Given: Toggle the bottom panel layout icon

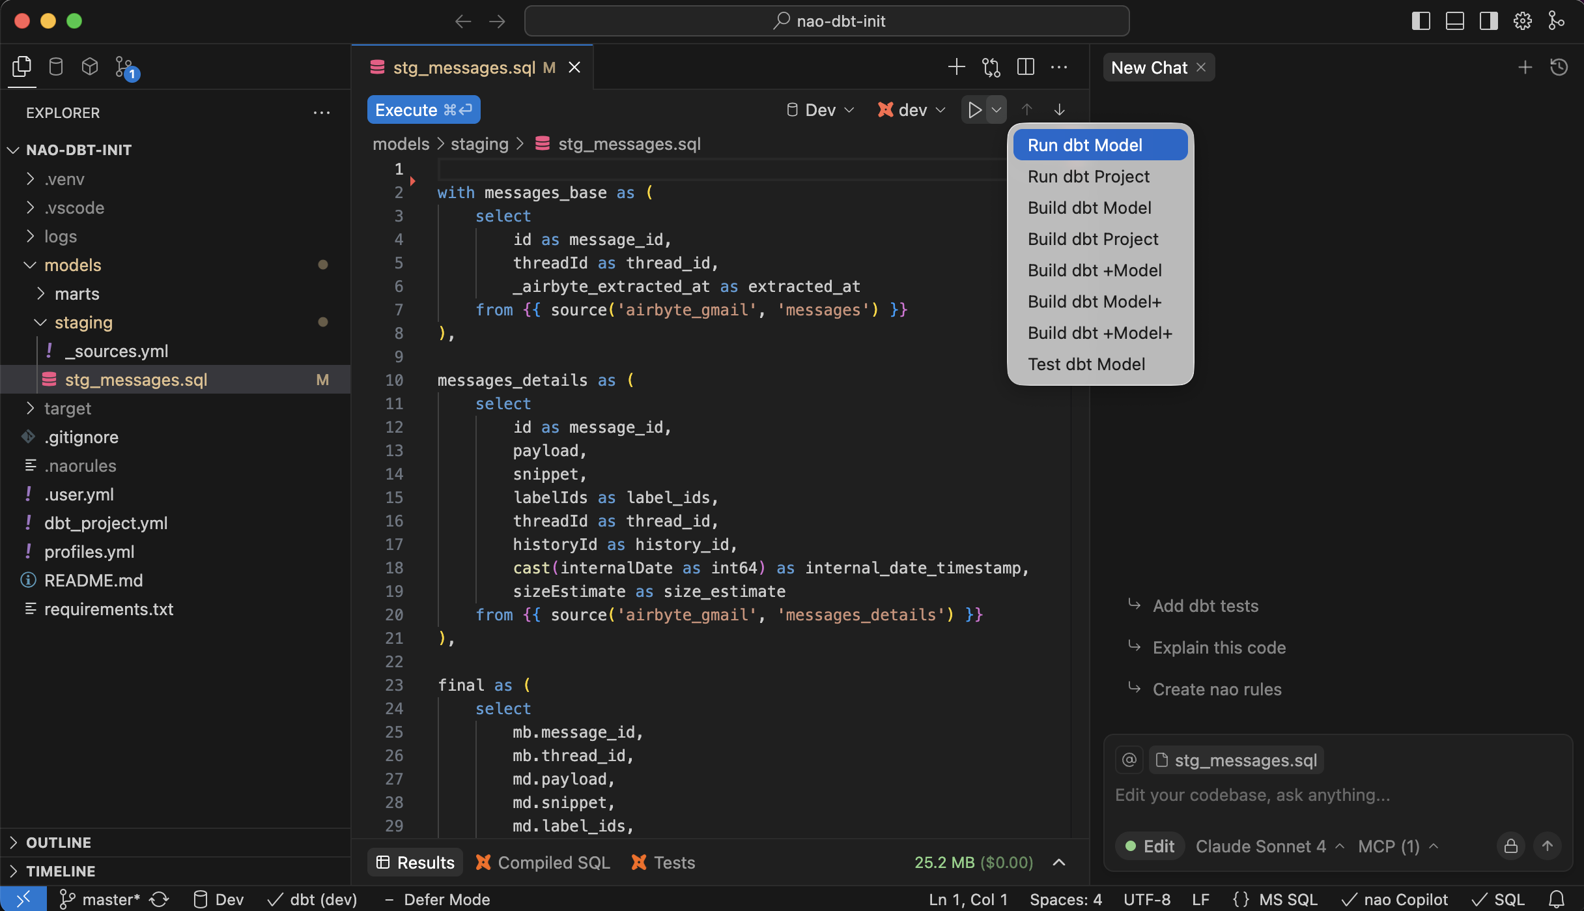Looking at the screenshot, I should (1454, 21).
